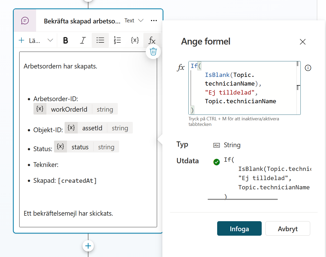Toggle bulleted list formatting

click(x=100, y=40)
